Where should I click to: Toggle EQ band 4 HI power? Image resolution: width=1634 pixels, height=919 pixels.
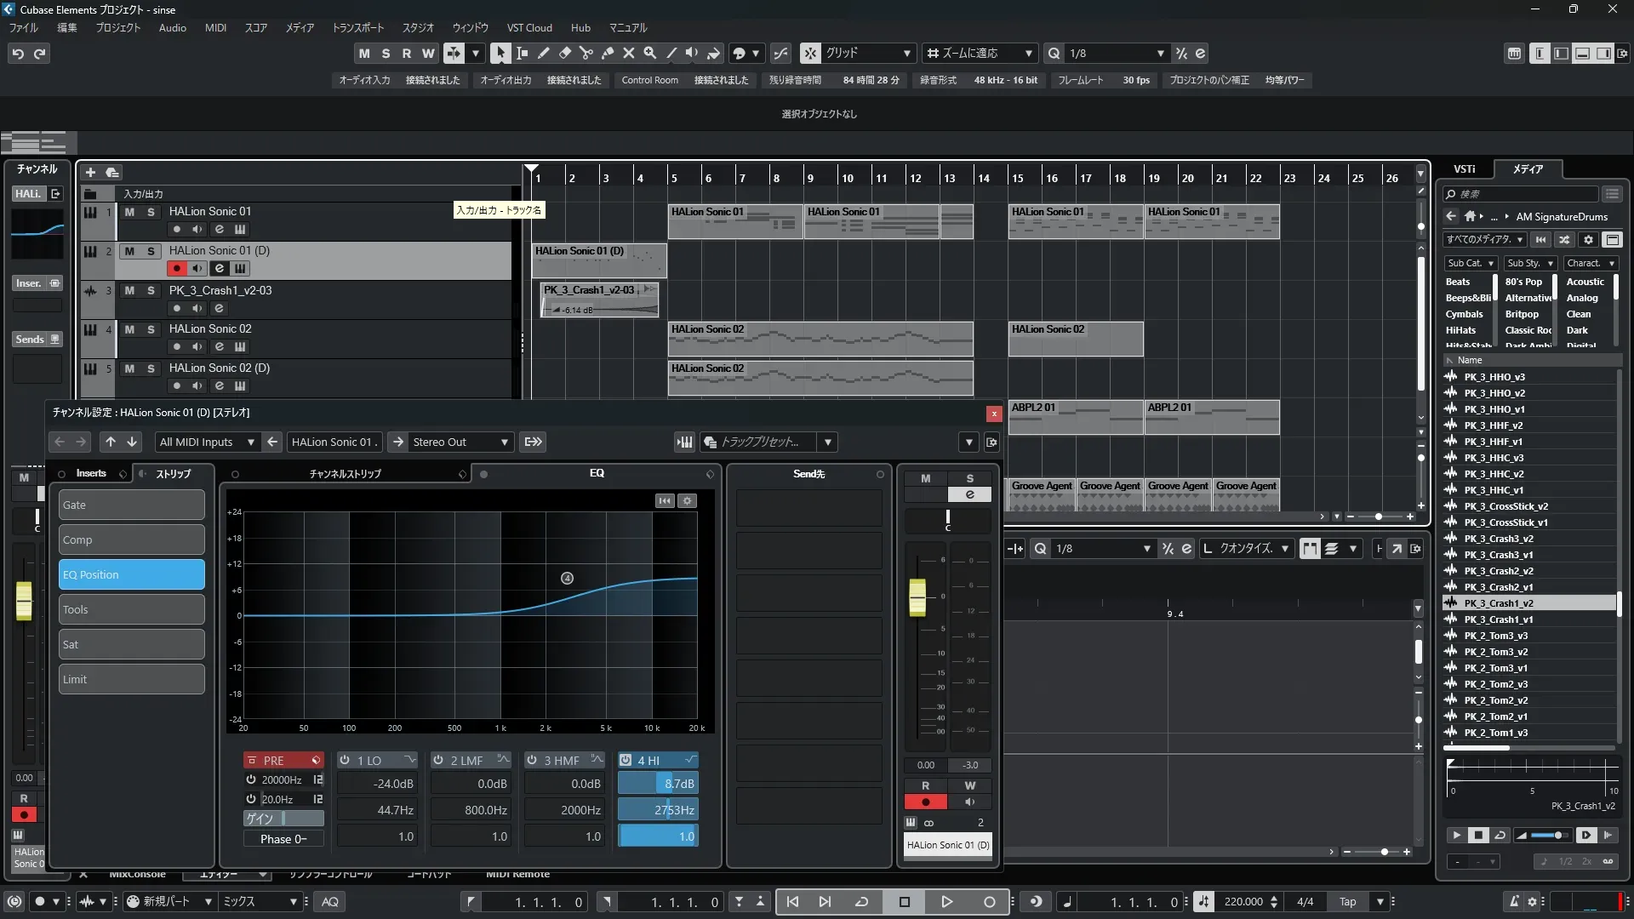[626, 760]
